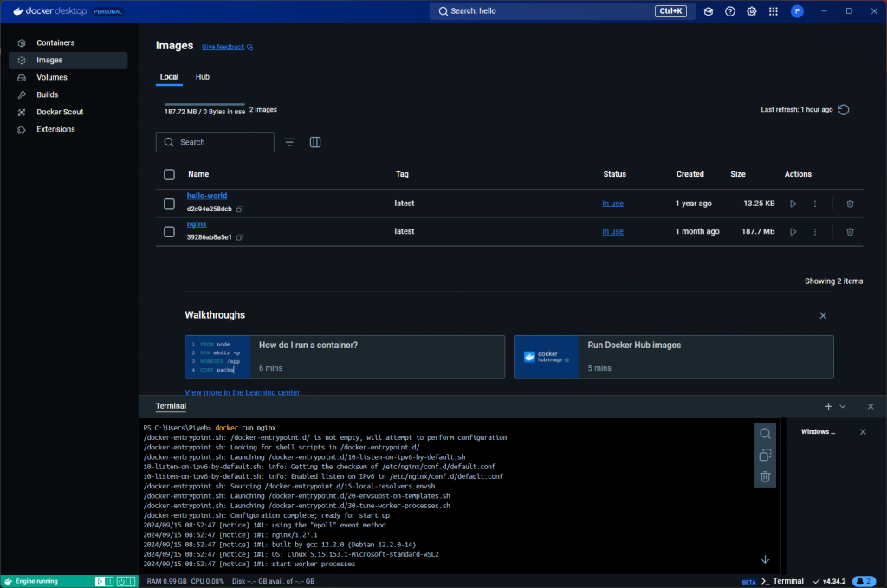Switch to the Hub tab
887x588 pixels.
pyautogui.click(x=203, y=77)
